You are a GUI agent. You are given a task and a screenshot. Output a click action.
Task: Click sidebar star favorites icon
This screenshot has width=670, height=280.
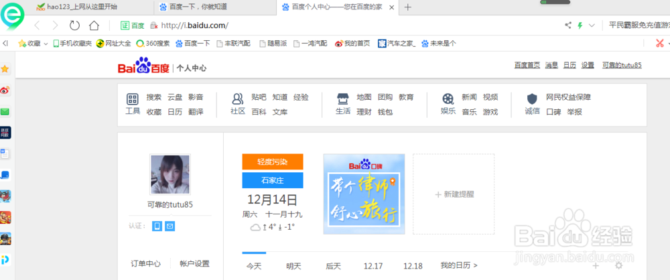(5, 69)
